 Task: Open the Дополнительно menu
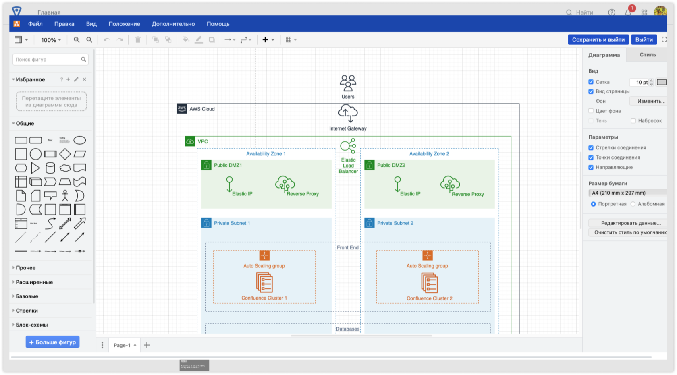[173, 24]
